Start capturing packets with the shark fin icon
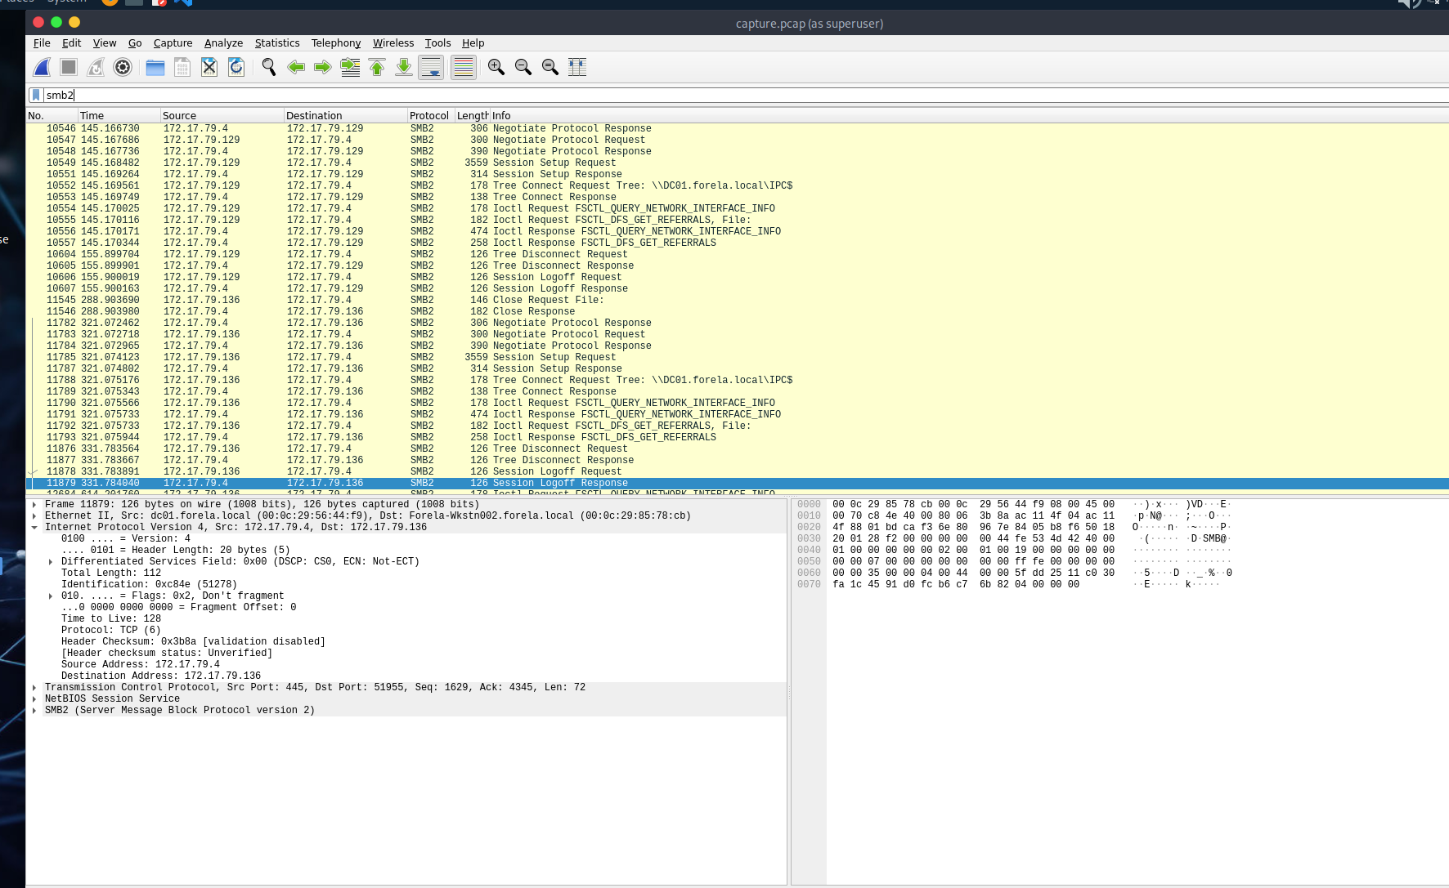The width and height of the screenshot is (1449, 888). coord(43,67)
